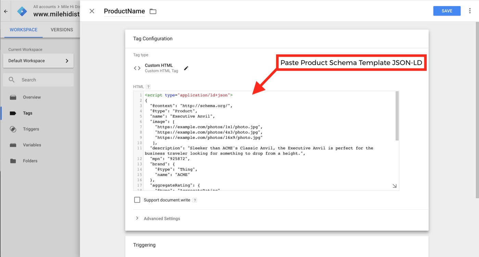Click the blue SAVE button

(x=447, y=11)
